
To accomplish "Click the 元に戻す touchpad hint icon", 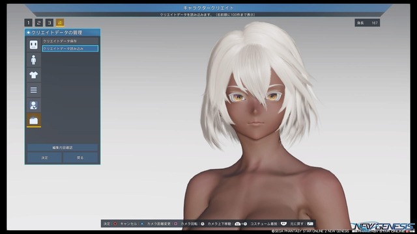I will 310,224.
